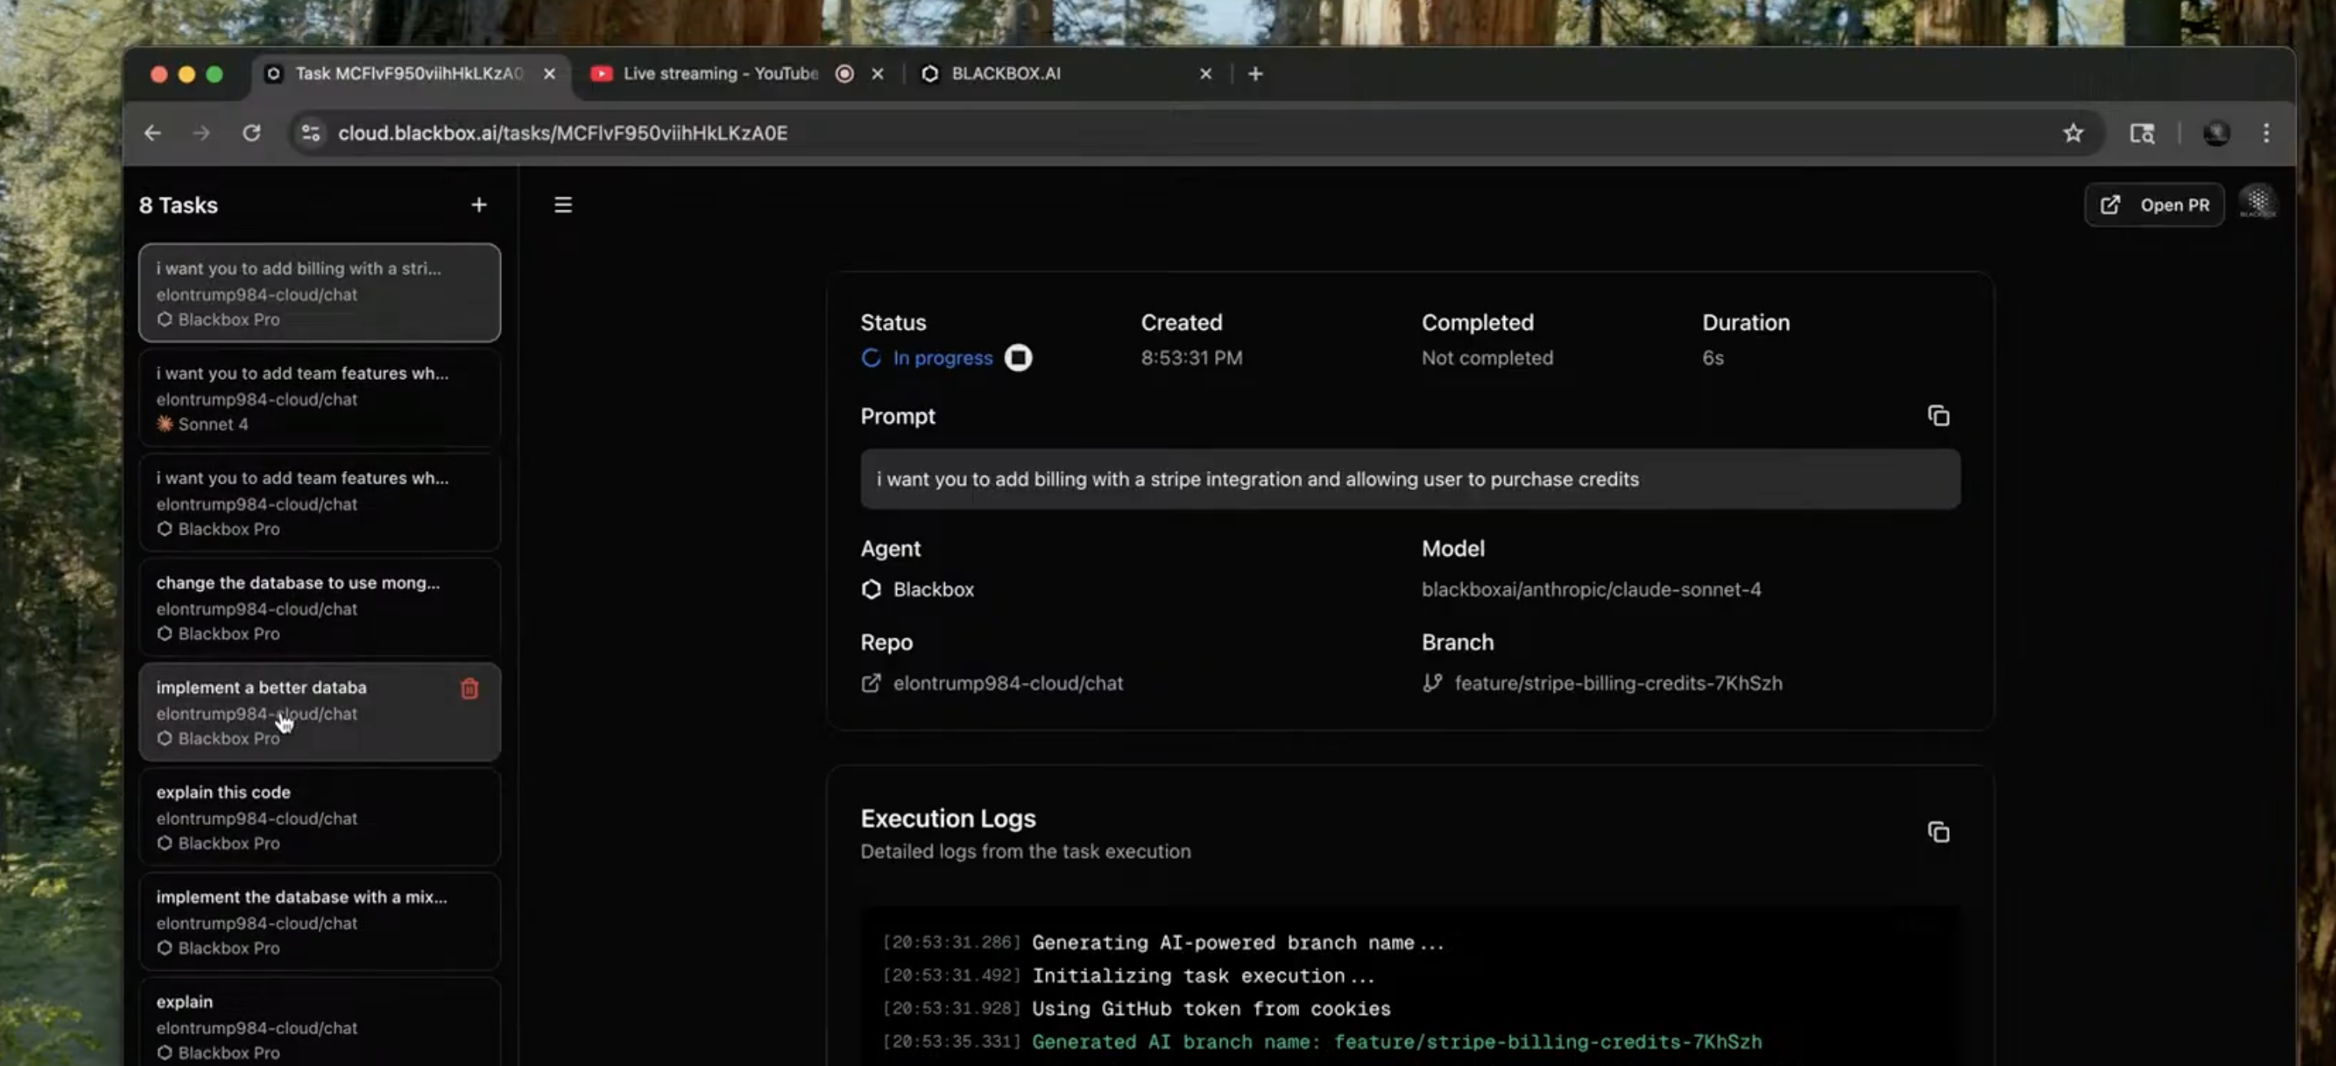
Task: Reload the current page
Action: [x=251, y=133]
